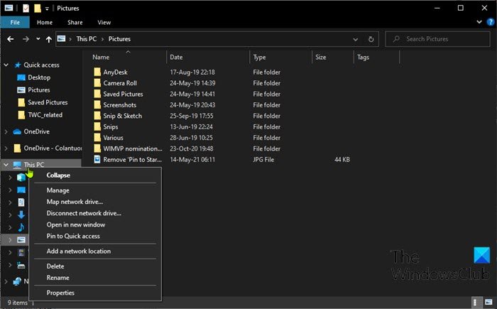Screen dimensions: 497x309
Task: Expand the ribbon with the chevron
Action: tap(479, 22)
